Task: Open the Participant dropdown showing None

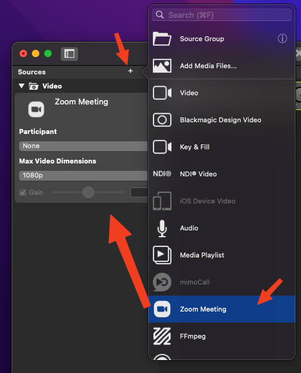Action: [x=83, y=146]
